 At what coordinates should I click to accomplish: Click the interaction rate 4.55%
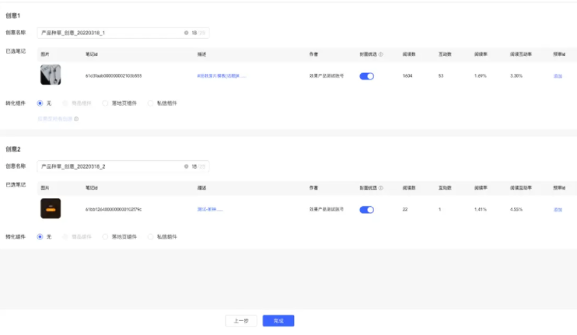point(516,209)
